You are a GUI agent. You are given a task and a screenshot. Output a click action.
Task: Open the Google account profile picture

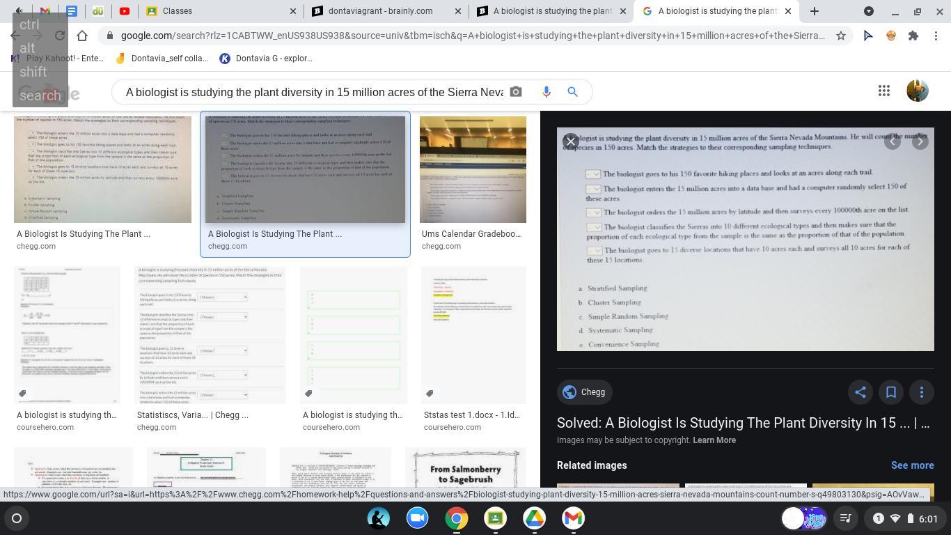point(918,91)
